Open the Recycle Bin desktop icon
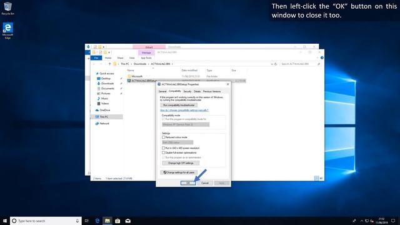This screenshot has height=225, width=400. (x=7, y=8)
